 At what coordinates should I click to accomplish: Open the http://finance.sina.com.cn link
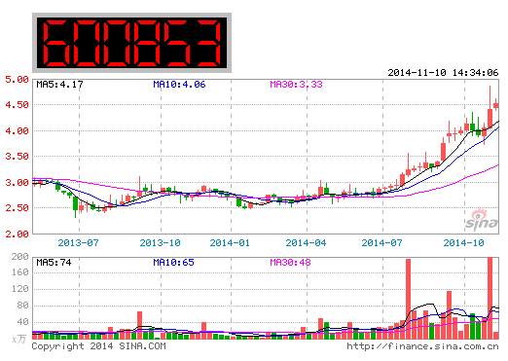[422, 346]
